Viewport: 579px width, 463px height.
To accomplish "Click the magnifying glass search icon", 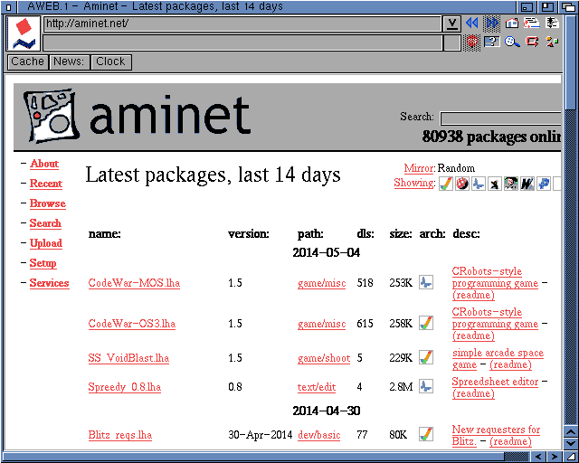I will pos(512,42).
